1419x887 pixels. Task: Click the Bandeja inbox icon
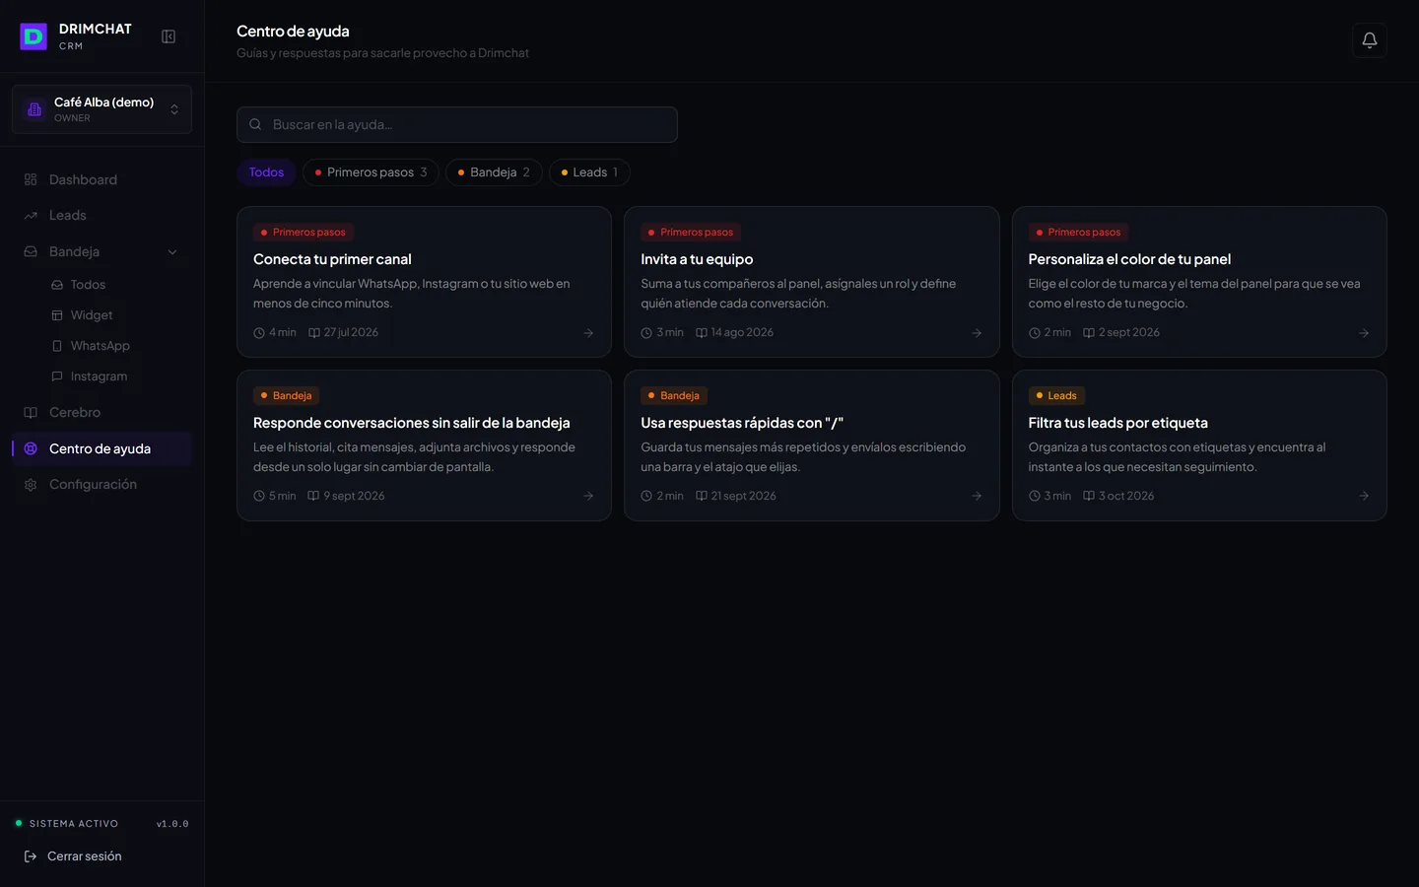(x=31, y=251)
